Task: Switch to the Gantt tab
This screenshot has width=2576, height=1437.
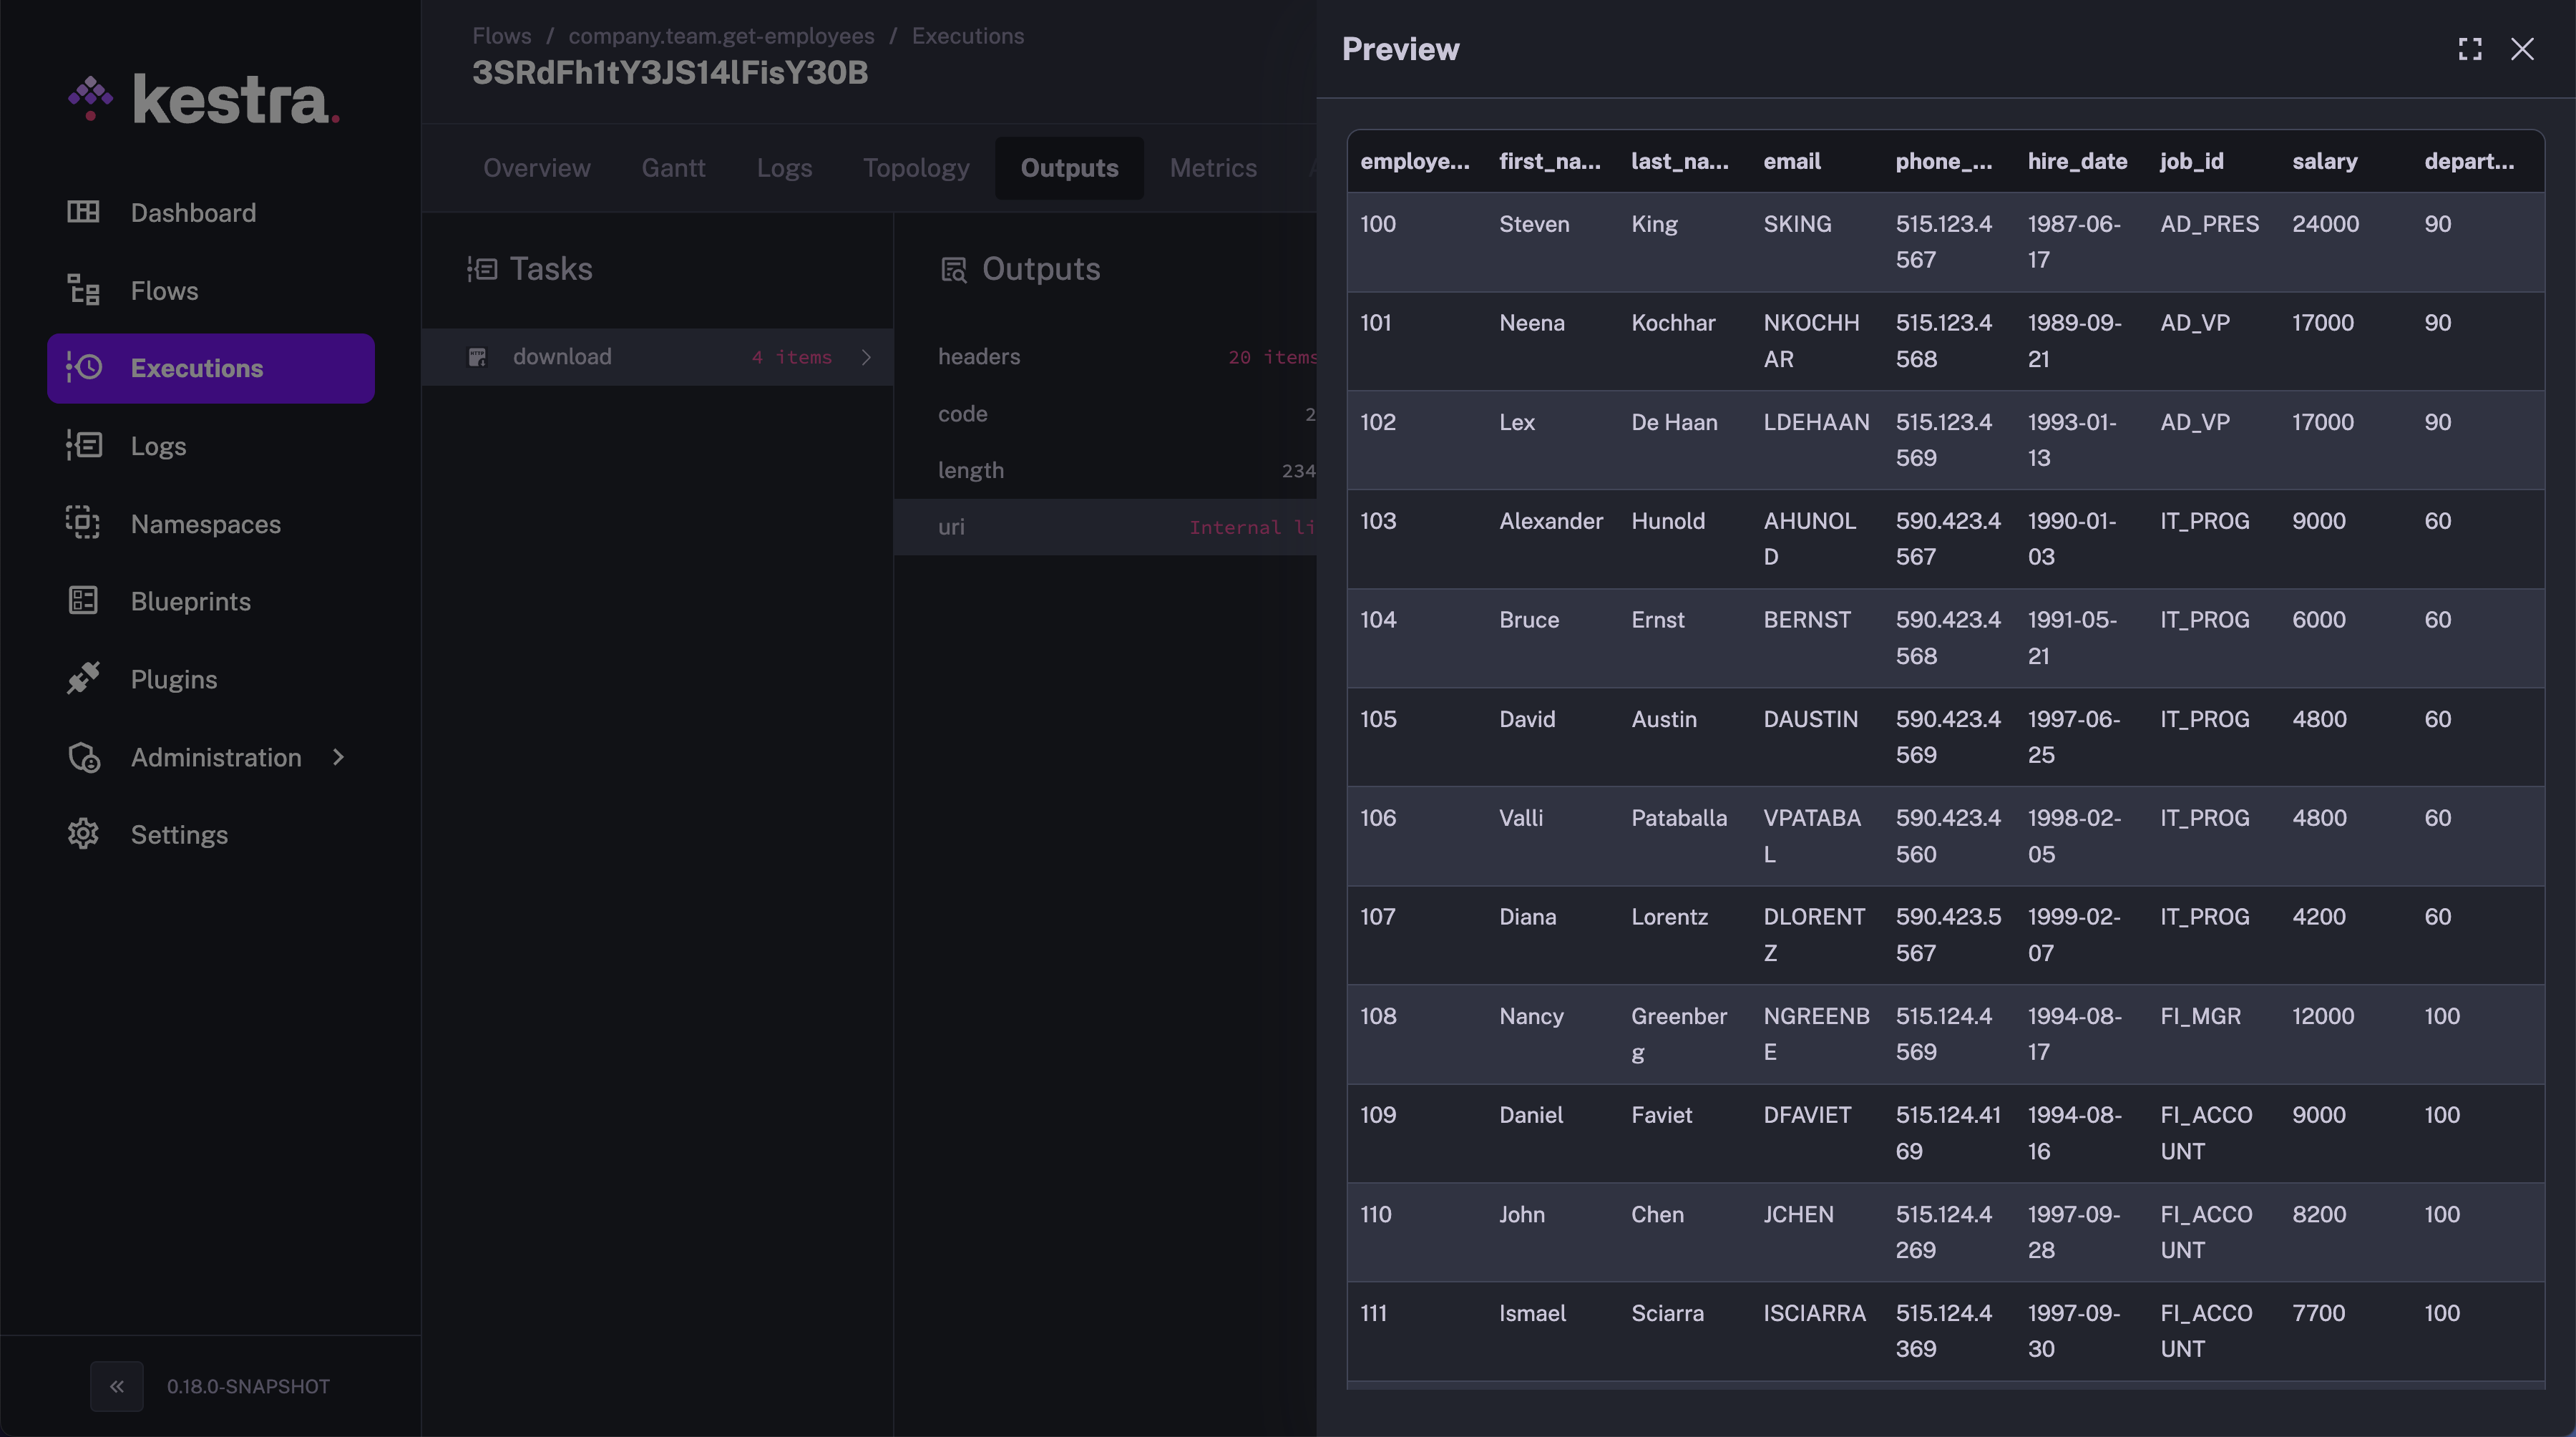Action: 673,168
